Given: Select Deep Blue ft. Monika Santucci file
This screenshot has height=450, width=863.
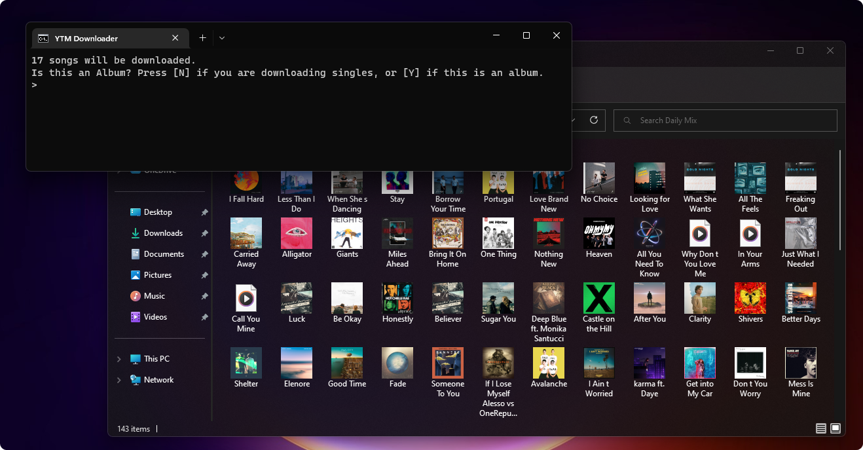Looking at the screenshot, I should click(x=549, y=313).
